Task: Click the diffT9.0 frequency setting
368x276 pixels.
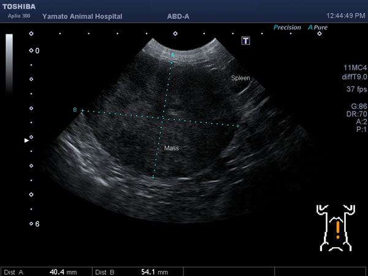Action: click(x=354, y=76)
